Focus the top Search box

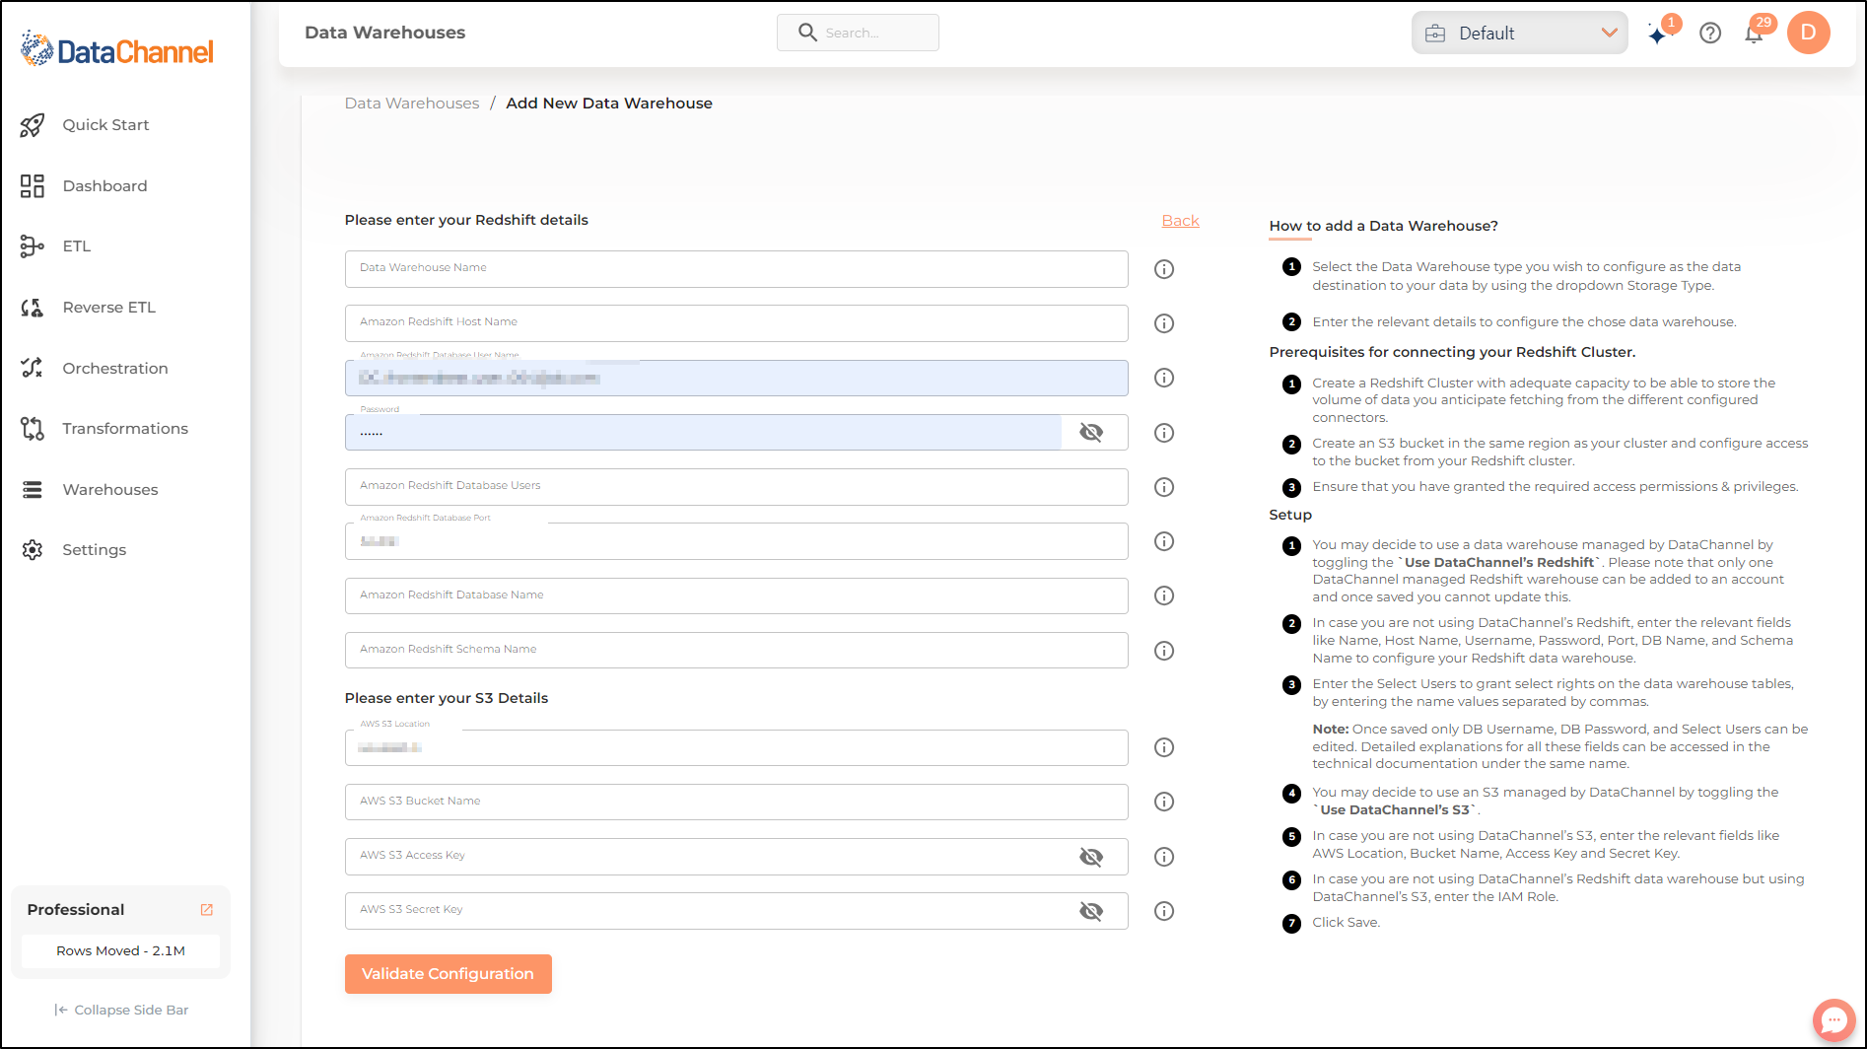pyautogui.click(x=858, y=33)
